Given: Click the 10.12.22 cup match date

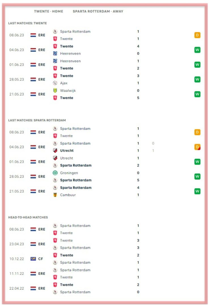Looking at the screenshot, I should click(x=17, y=259).
